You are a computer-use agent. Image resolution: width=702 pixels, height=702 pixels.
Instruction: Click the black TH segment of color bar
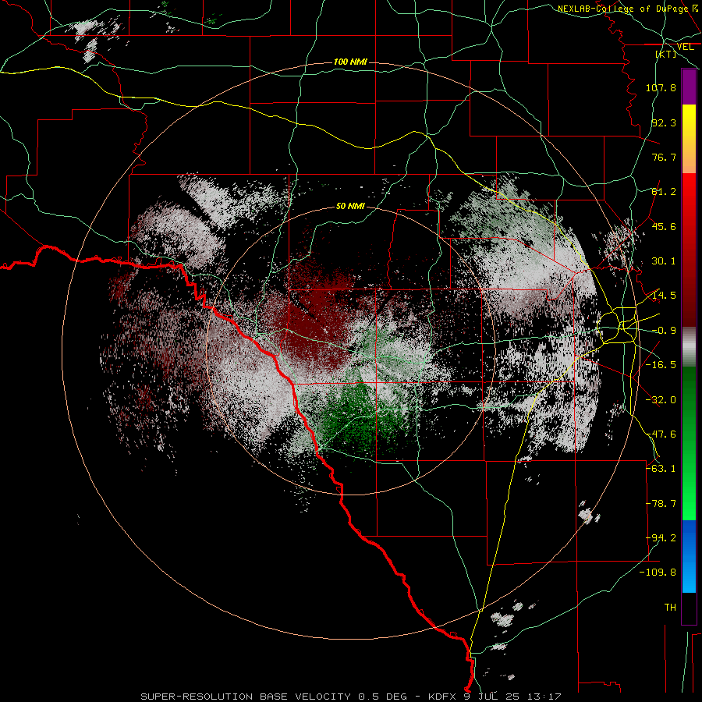689,608
